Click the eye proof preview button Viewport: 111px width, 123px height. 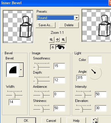click(x=60, y=47)
